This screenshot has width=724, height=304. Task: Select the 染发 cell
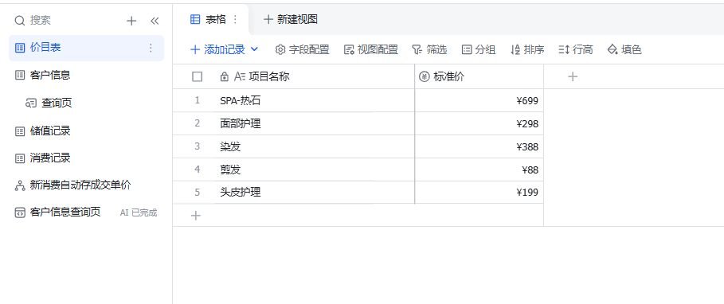click(x=315, y=146)
